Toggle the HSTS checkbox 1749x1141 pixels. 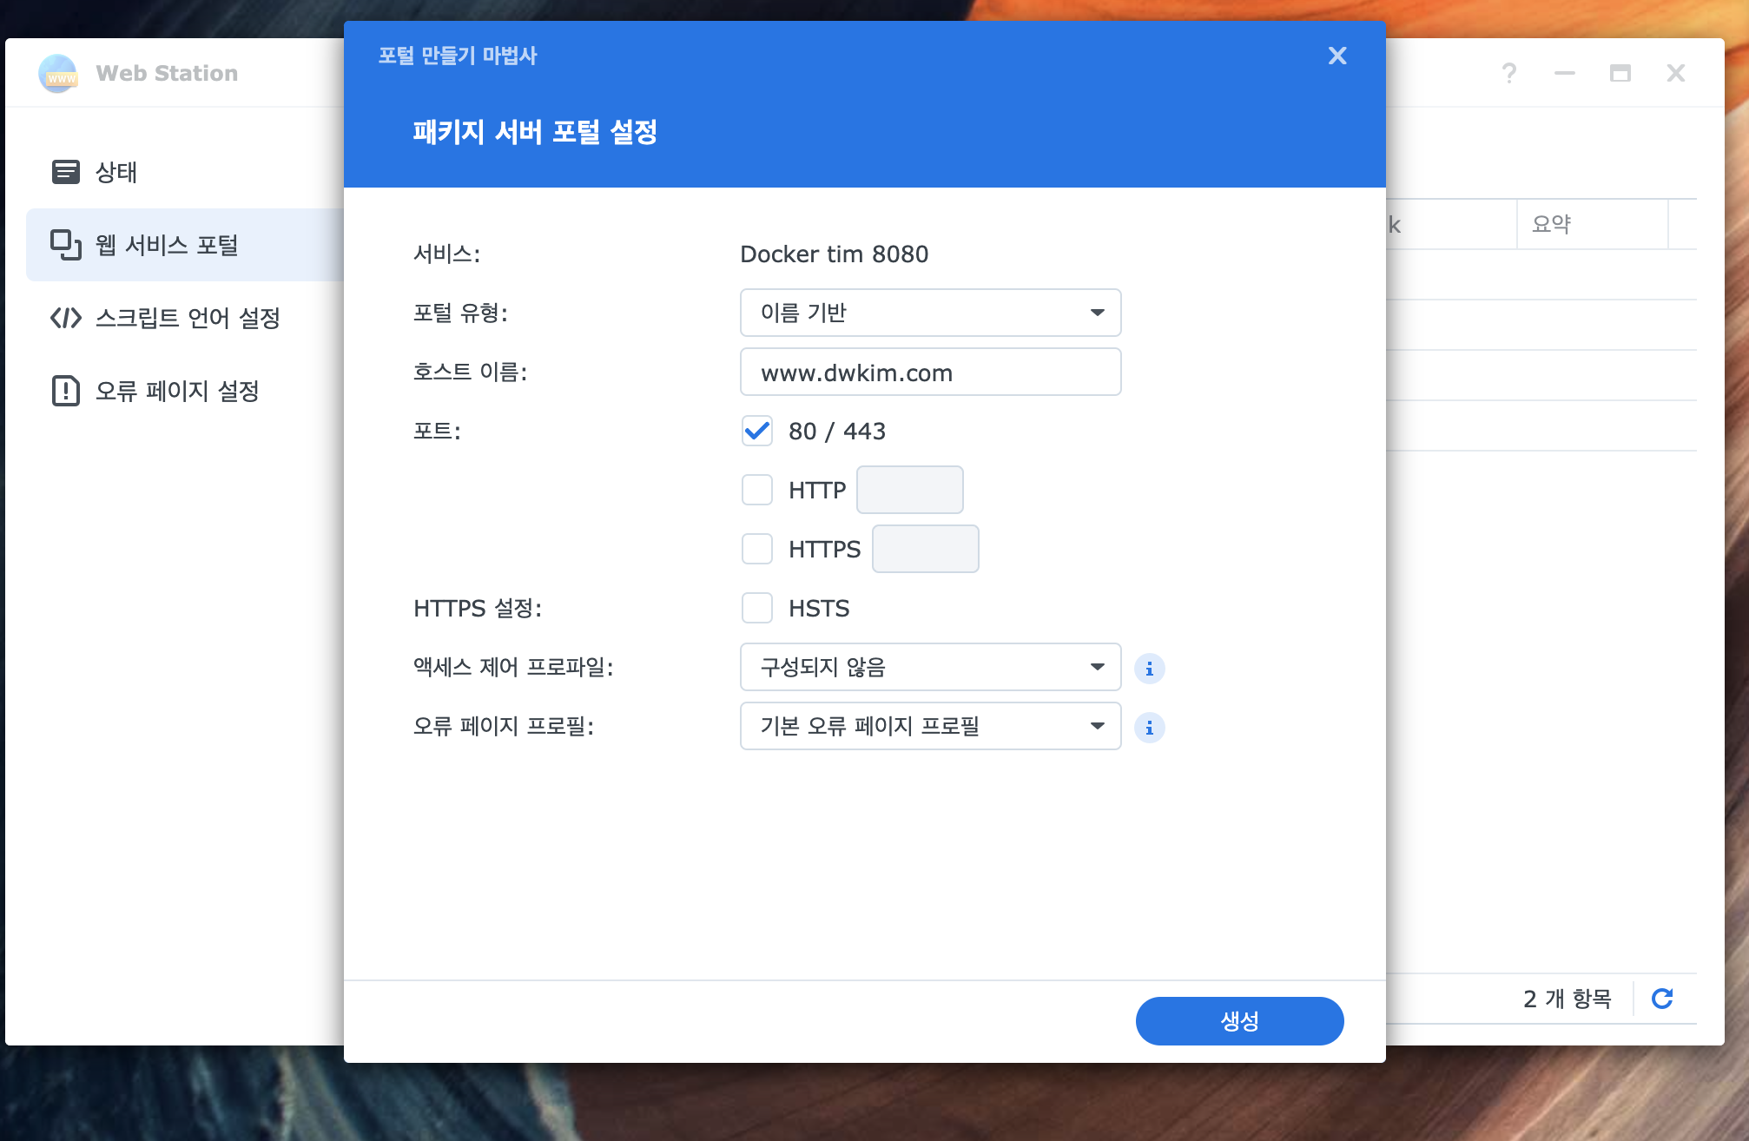[x=757, y=608]
